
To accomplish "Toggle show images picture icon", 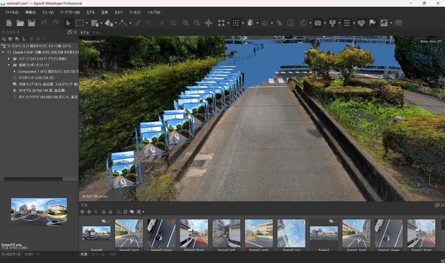I will [384, 23].
